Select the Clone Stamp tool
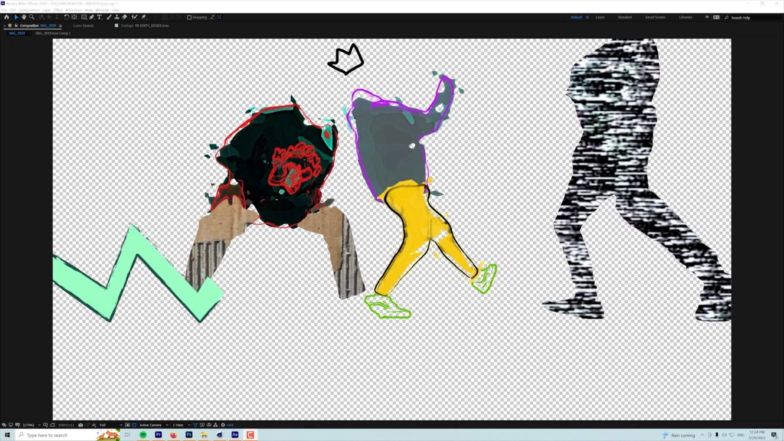 coord(117,17)
